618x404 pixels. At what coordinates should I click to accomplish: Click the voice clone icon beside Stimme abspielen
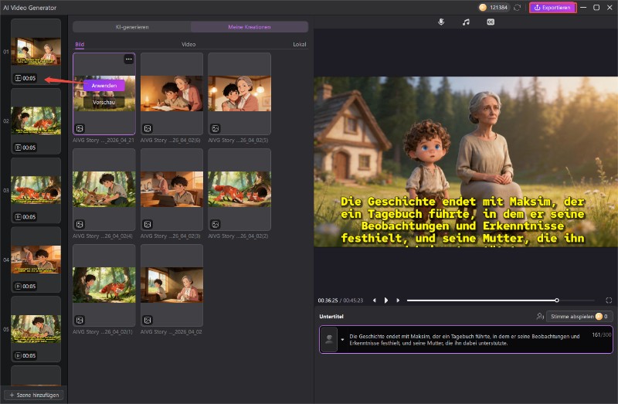tap(539, 317)
